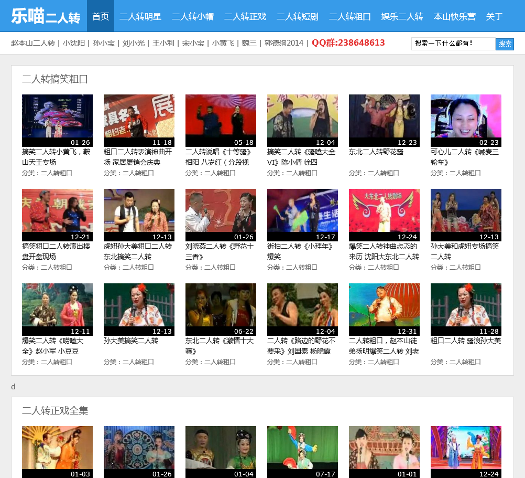Select 二人转正戏 in the navigation bar

(x=245, y=16)
